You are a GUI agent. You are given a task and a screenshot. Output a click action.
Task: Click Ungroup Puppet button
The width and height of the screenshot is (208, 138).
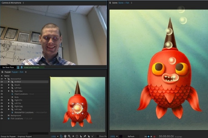[x=25, y=136]
